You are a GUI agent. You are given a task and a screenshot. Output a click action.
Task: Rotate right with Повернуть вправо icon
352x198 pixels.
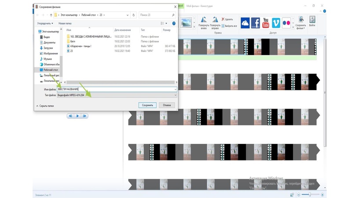pyautogui.click(x=215, y=23)
